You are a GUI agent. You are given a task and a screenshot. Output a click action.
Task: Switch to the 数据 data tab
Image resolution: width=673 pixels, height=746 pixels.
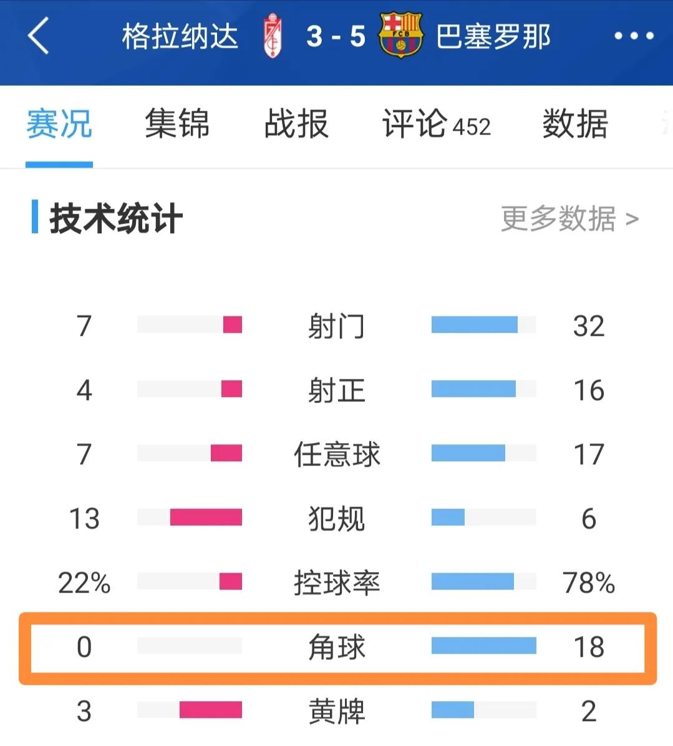coord(575,125)
